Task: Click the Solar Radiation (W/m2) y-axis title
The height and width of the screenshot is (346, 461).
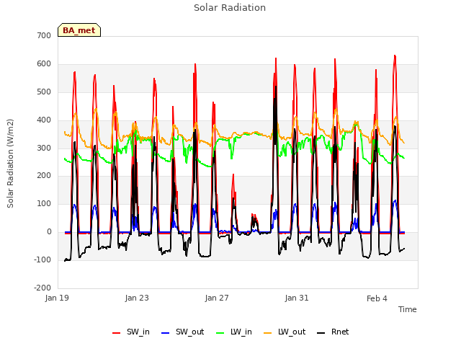Action: point(10,164)
